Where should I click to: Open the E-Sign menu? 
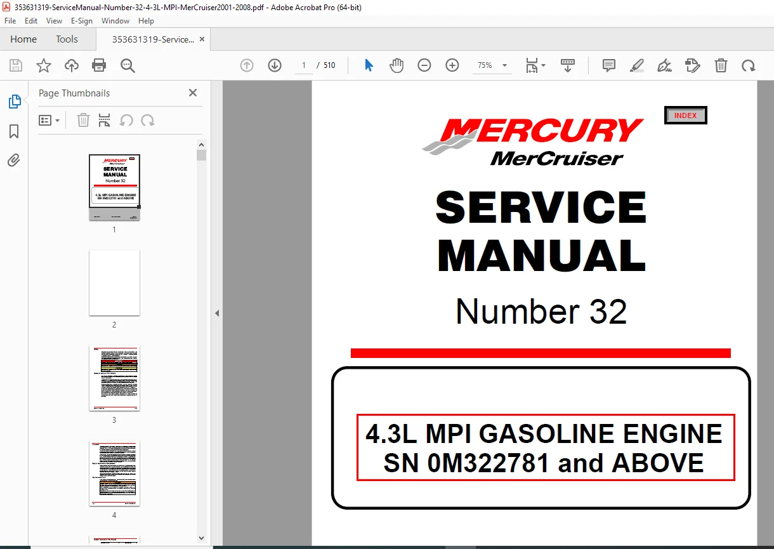pos(82,21)
